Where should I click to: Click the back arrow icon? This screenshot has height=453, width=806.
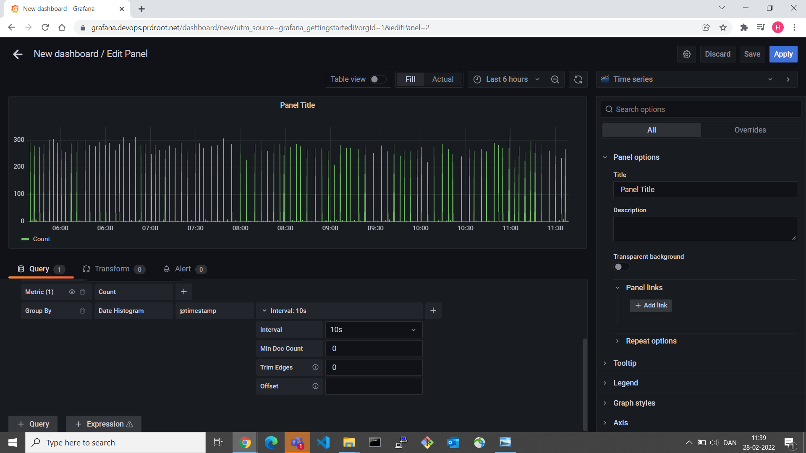coord(17,54)
